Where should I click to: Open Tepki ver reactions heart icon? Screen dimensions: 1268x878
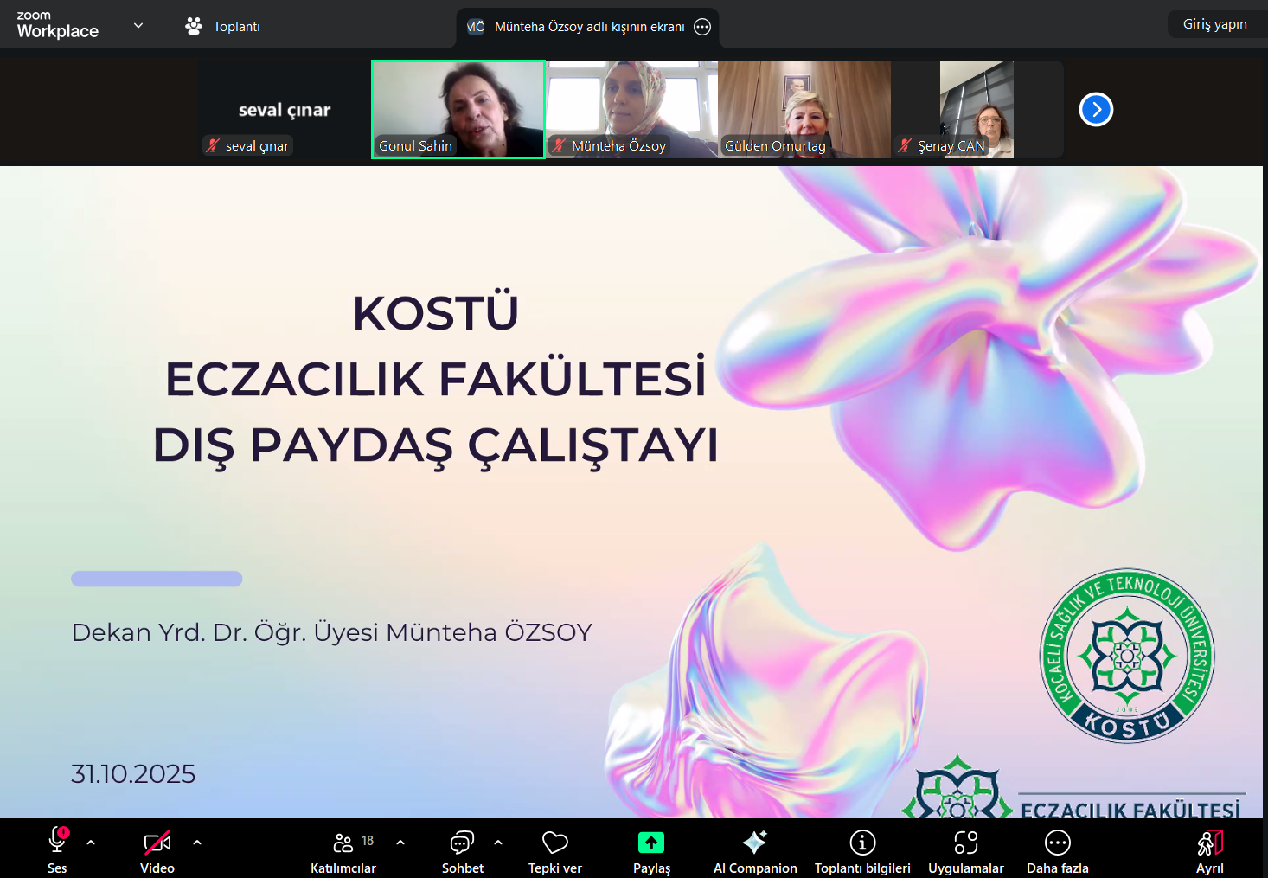pyautogui.click(x=555, y=843)
